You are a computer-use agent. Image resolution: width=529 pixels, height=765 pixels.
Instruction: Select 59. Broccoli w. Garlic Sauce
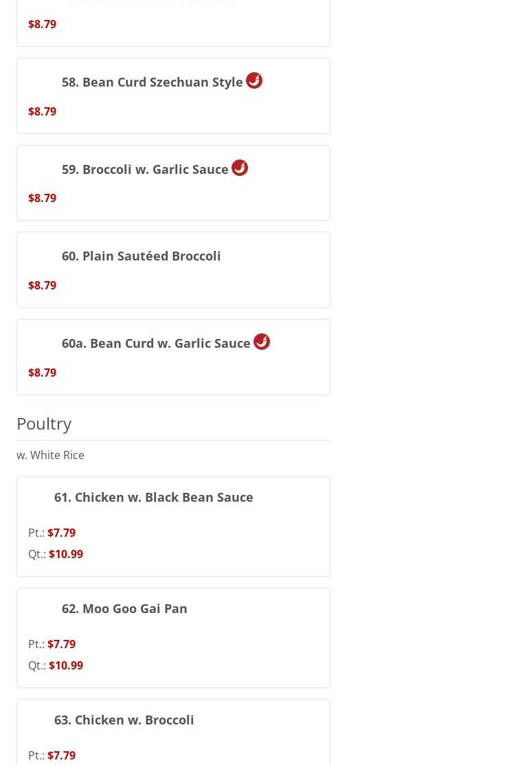pyautogui.click(x=145, y=170)
